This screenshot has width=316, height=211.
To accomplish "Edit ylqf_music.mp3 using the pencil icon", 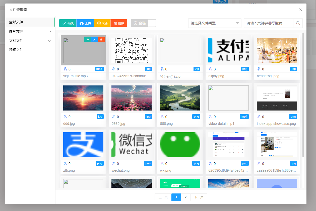I will (x=94, y=39).
